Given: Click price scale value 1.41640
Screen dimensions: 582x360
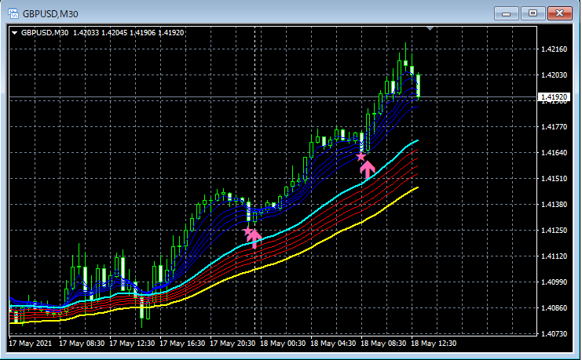Looking at the screenshot, I should click(555, 153).
